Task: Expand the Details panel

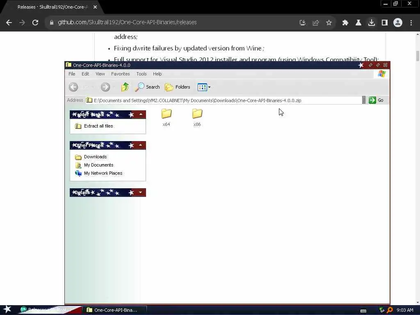Action: pos(141,192)
